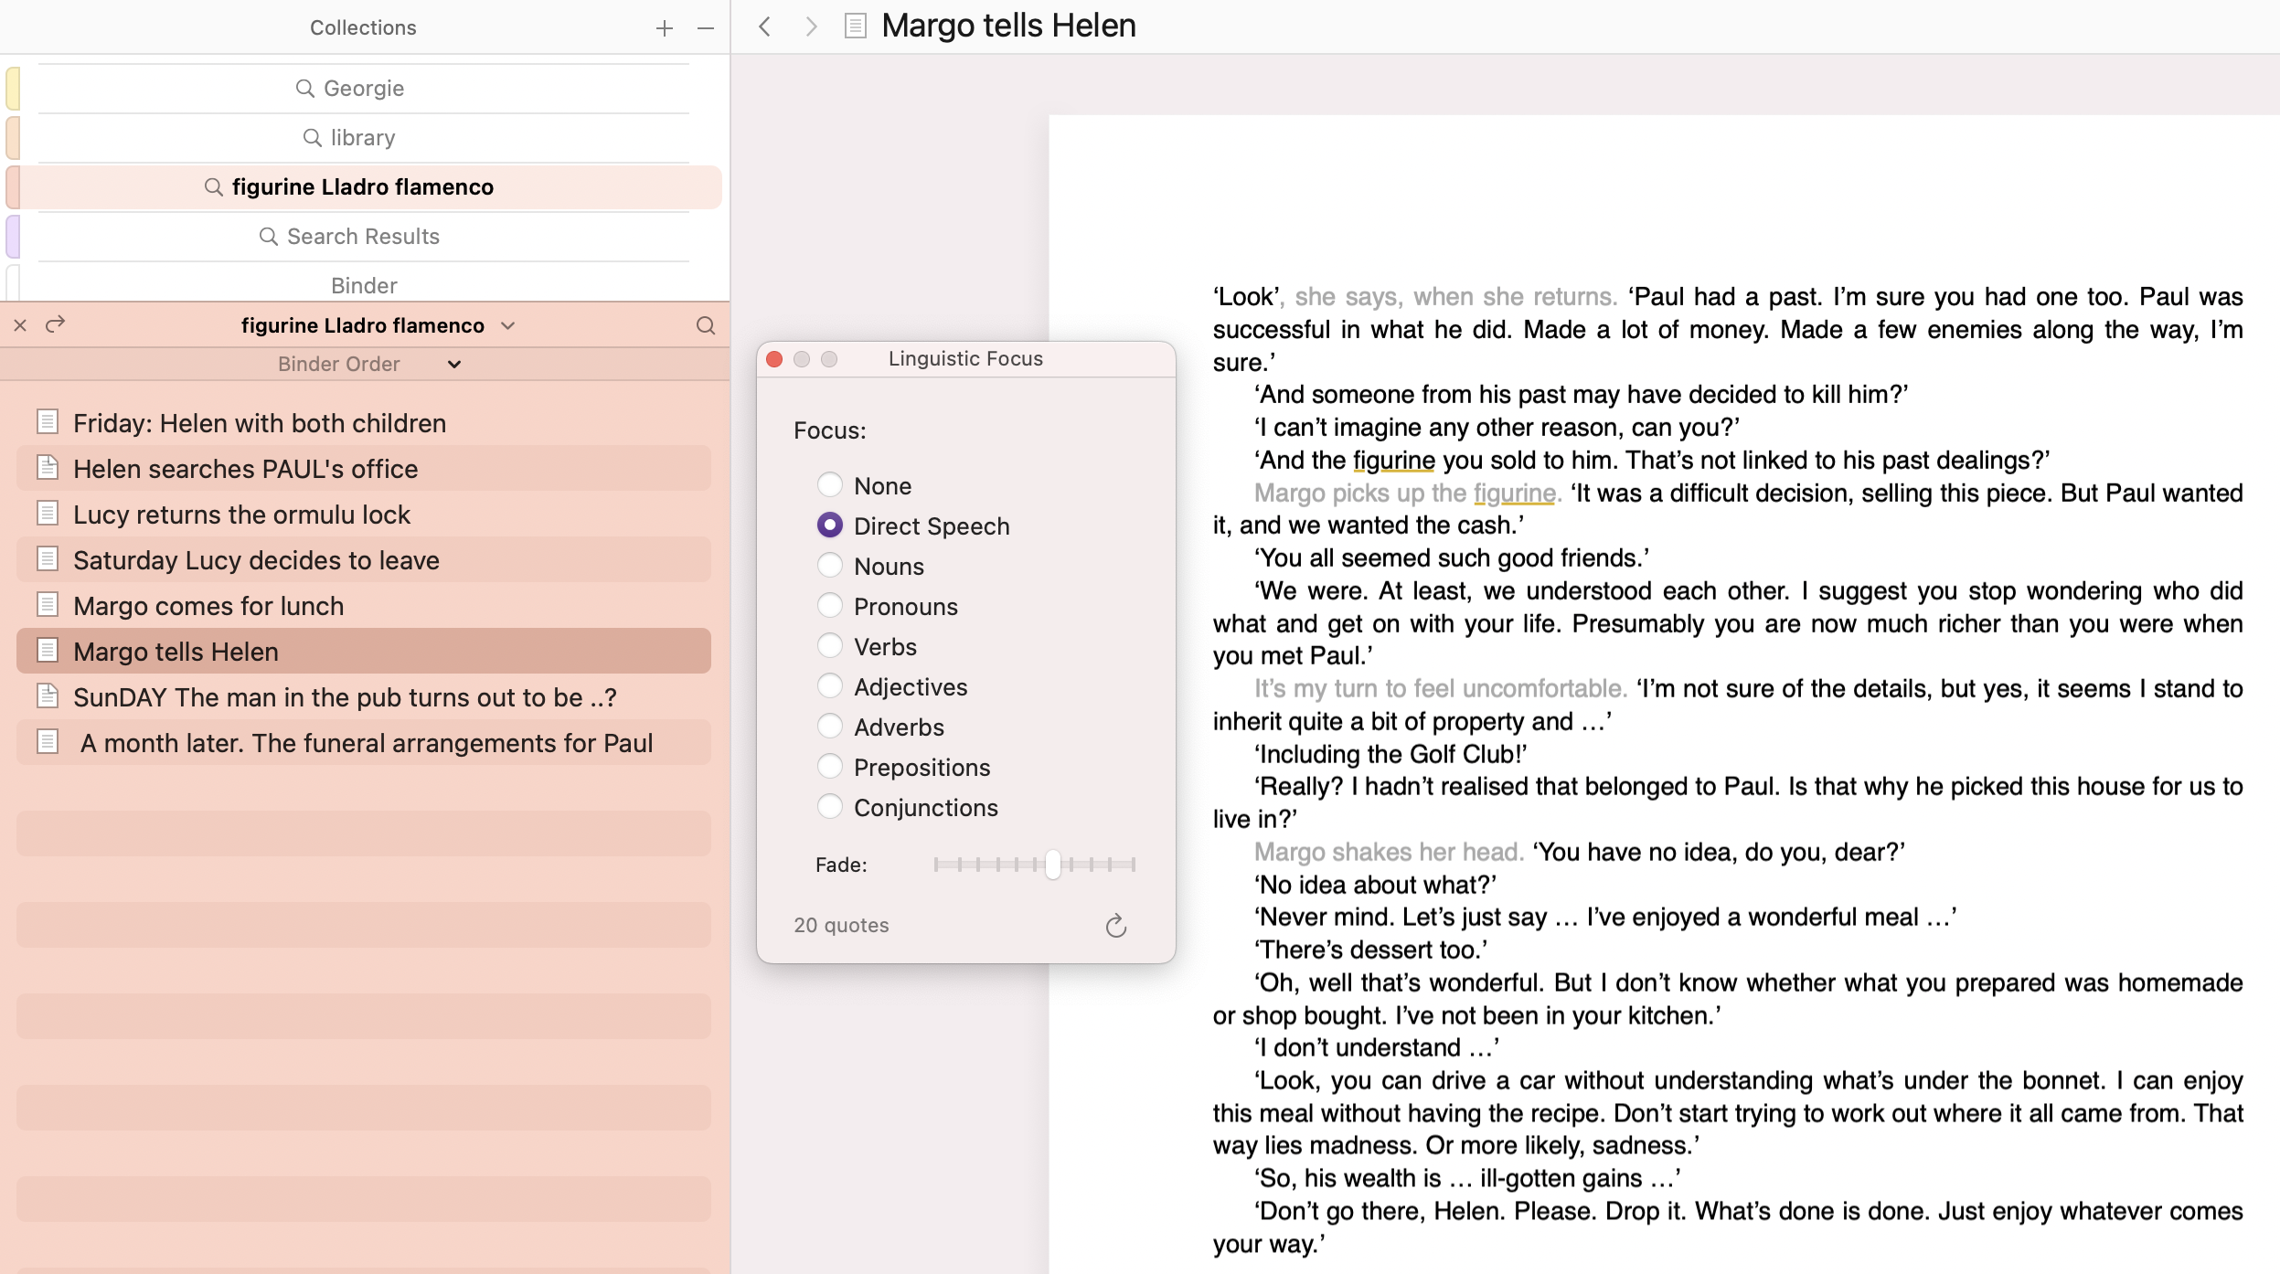This screenshot has width=2280, height=1274.
Task: Open Margo comes for lunch document
Action: click(208, 606)
